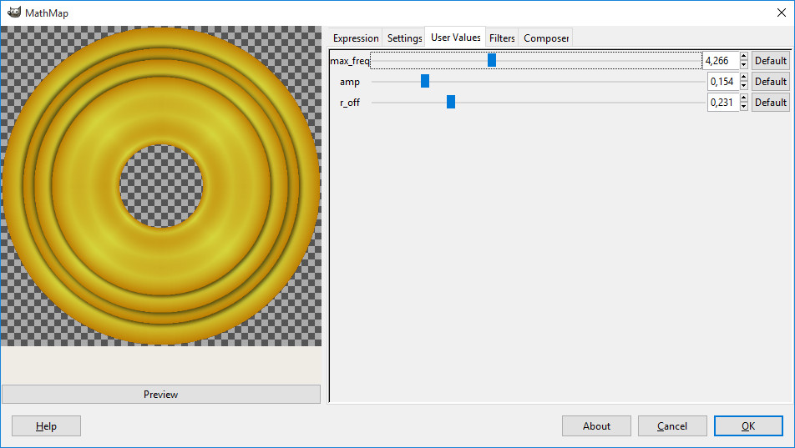Select the User Values tab
The image size is (795, 448).
[x=455, y=38]
